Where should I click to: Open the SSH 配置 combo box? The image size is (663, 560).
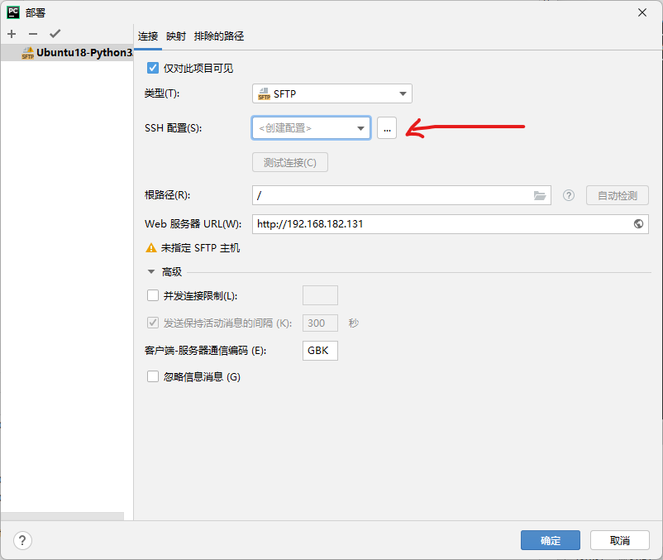pyautogui.click(x=311, y=127)
